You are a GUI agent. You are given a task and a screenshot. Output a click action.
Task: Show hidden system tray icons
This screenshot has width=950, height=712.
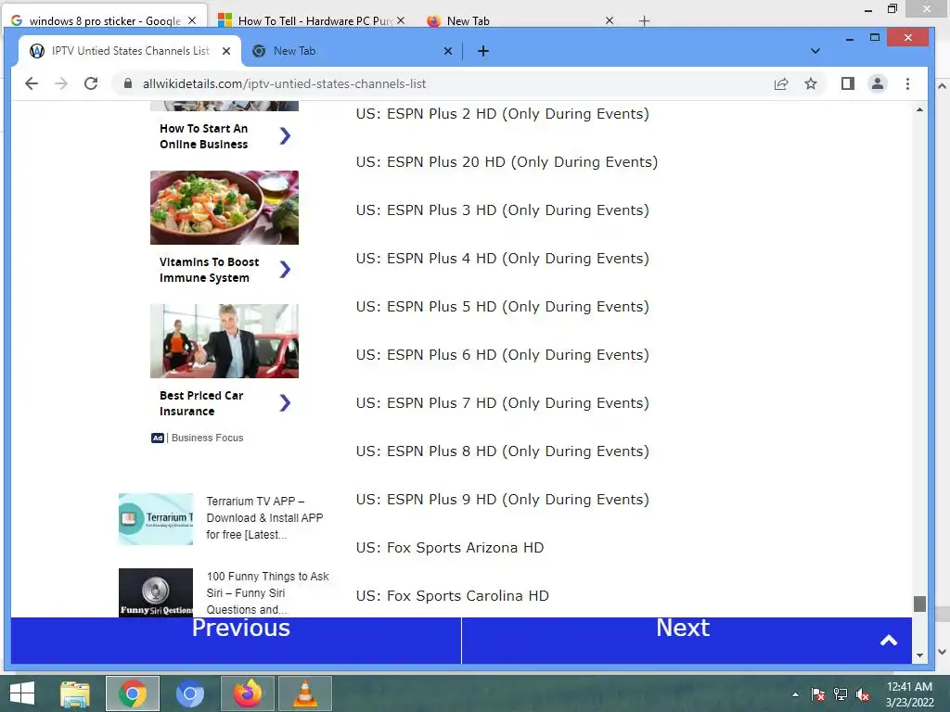[795, 695]
